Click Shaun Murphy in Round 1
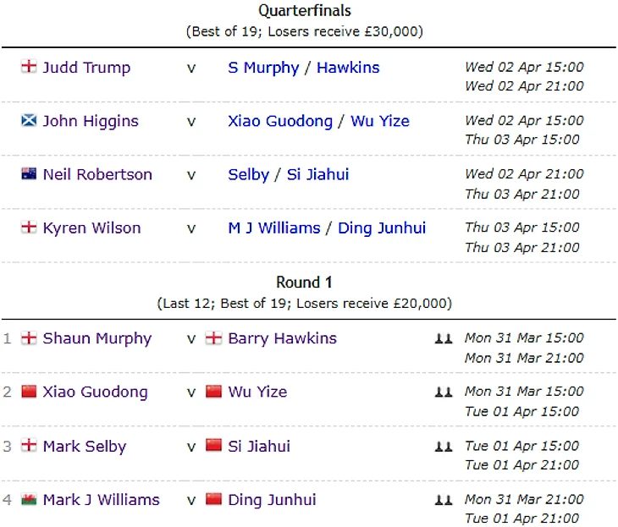The image size is (618, 527). [97, 338]
